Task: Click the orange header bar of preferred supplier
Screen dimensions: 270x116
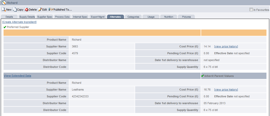Action: 102,33
